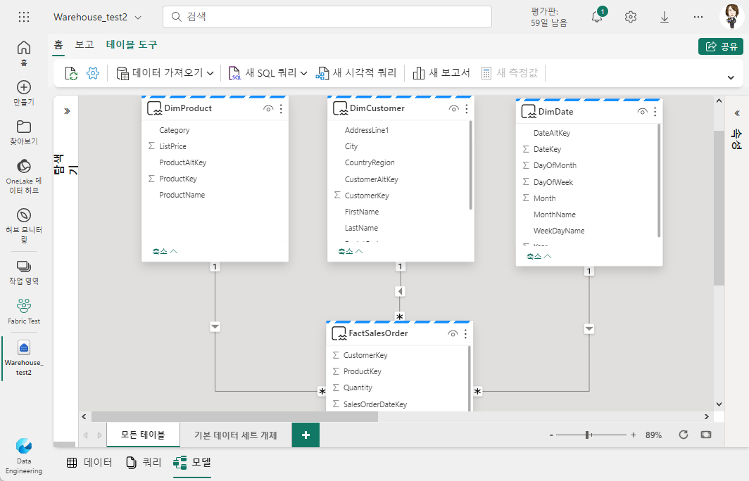The width and height of the screenshot is (749, 481).
Task: Click DimCustomer to FactSalesOrder relationship arrow
Action: (x=401, y=292)
